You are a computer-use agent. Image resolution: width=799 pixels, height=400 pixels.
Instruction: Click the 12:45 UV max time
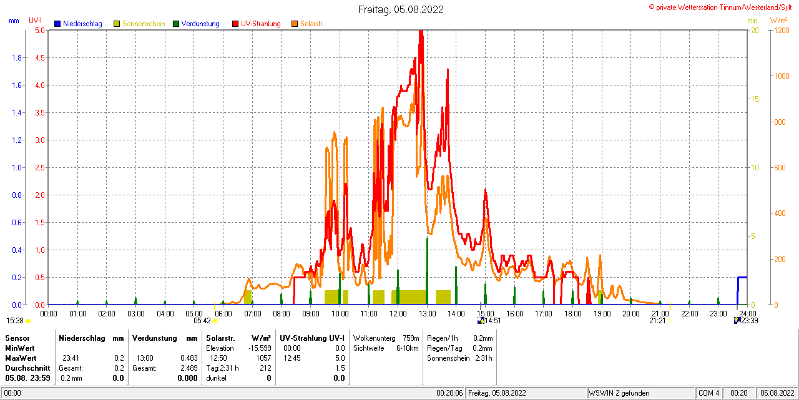pyautogui.click(x=292, y=358)
